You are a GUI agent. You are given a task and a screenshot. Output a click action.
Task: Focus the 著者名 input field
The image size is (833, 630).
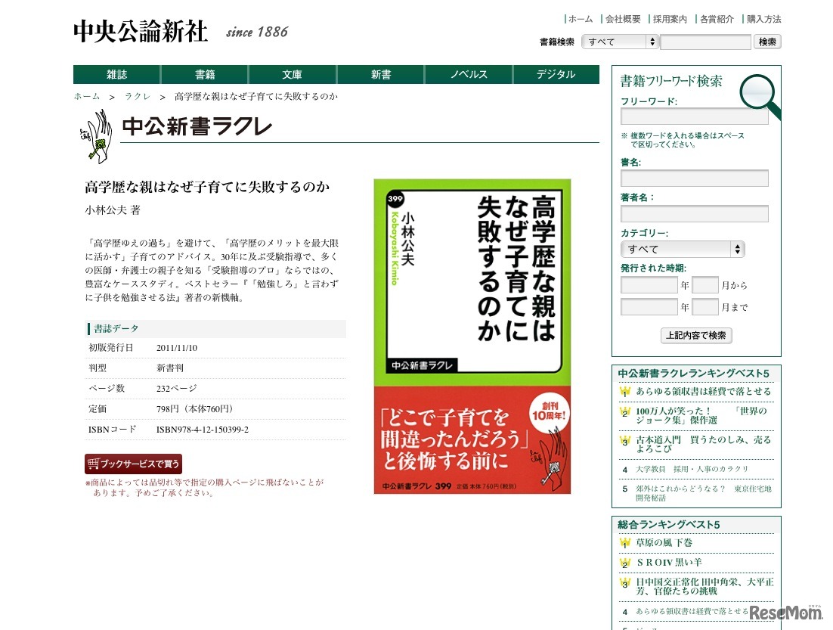(x=695, y=214)
